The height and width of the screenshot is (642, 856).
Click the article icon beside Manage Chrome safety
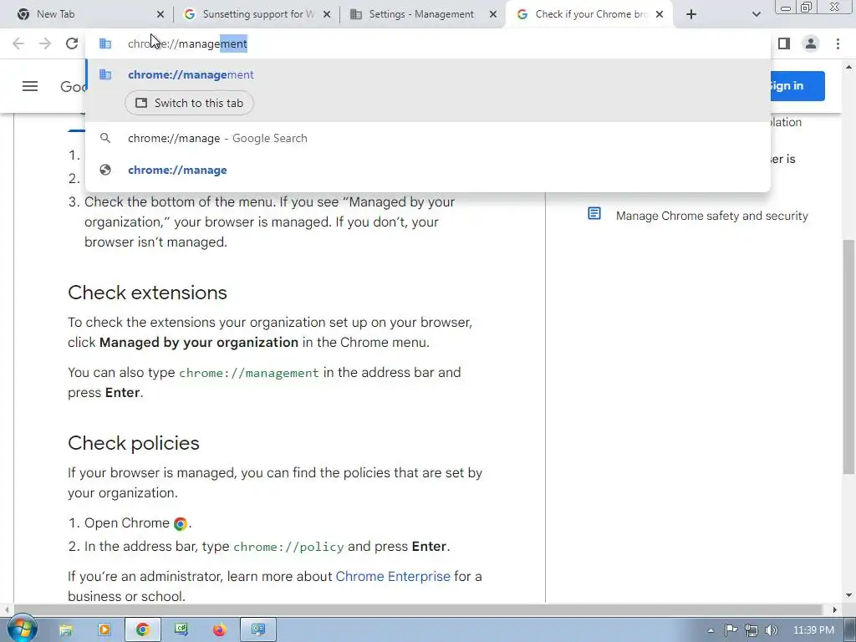pyautogui.click(x=594, y=213)
